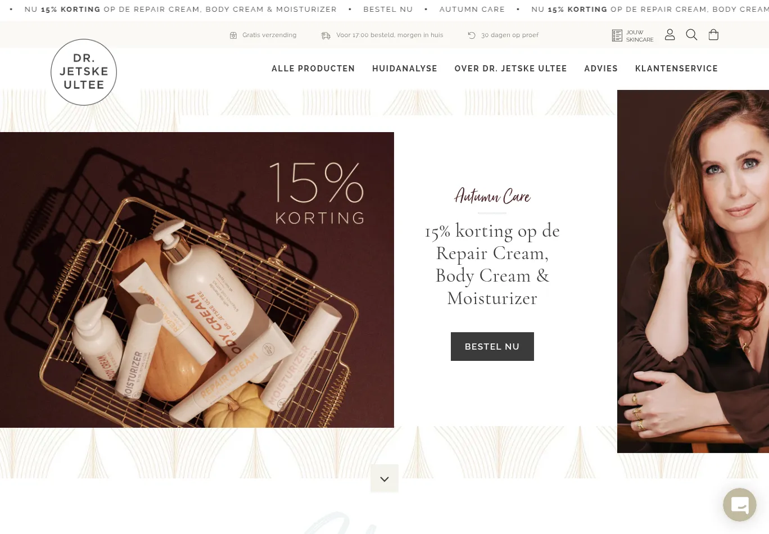Open the user account icon
The height and width of the screenshot is (534, 769).
(x=670, y=35)
